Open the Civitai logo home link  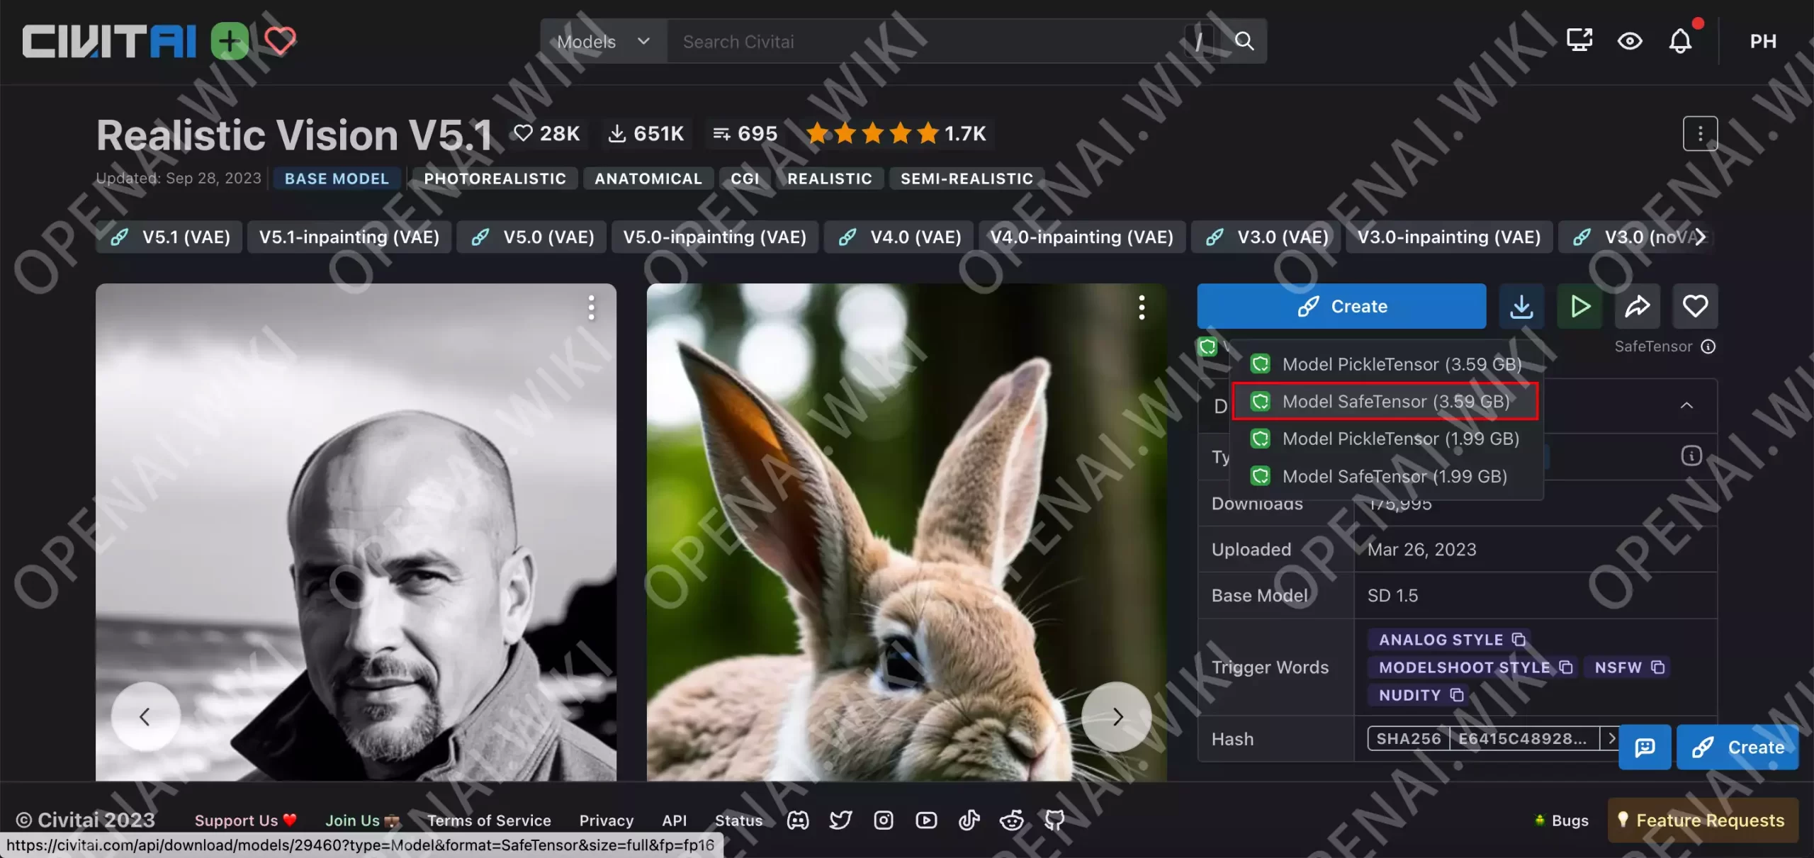pyautogui.click(x=110, y=41)
